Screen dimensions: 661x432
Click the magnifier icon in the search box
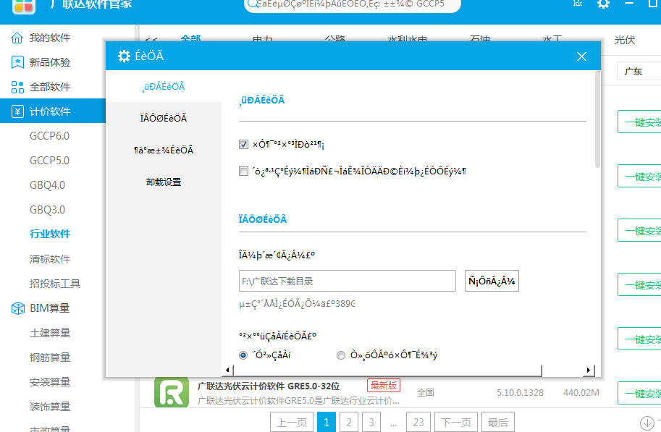pyautogui.click(x=252, y=4)
